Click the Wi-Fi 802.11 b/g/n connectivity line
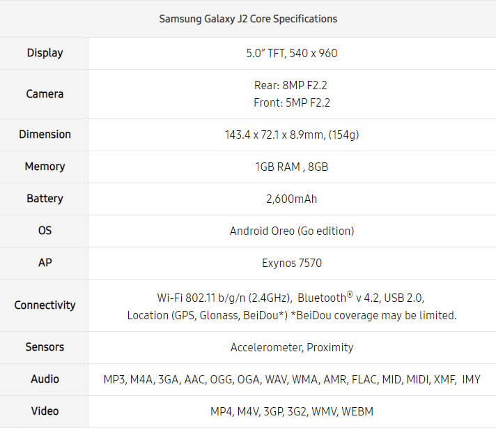 coord(290,298)
